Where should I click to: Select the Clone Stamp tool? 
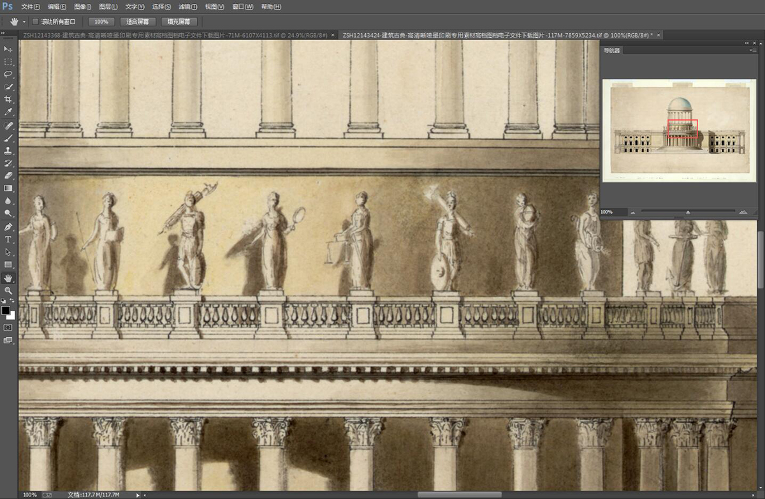pos(8,151)
